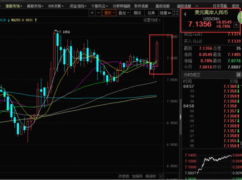This screenshot has height=180, width=242.
Task: Zoom in chart with plus icon
Action: coord(92,13)
